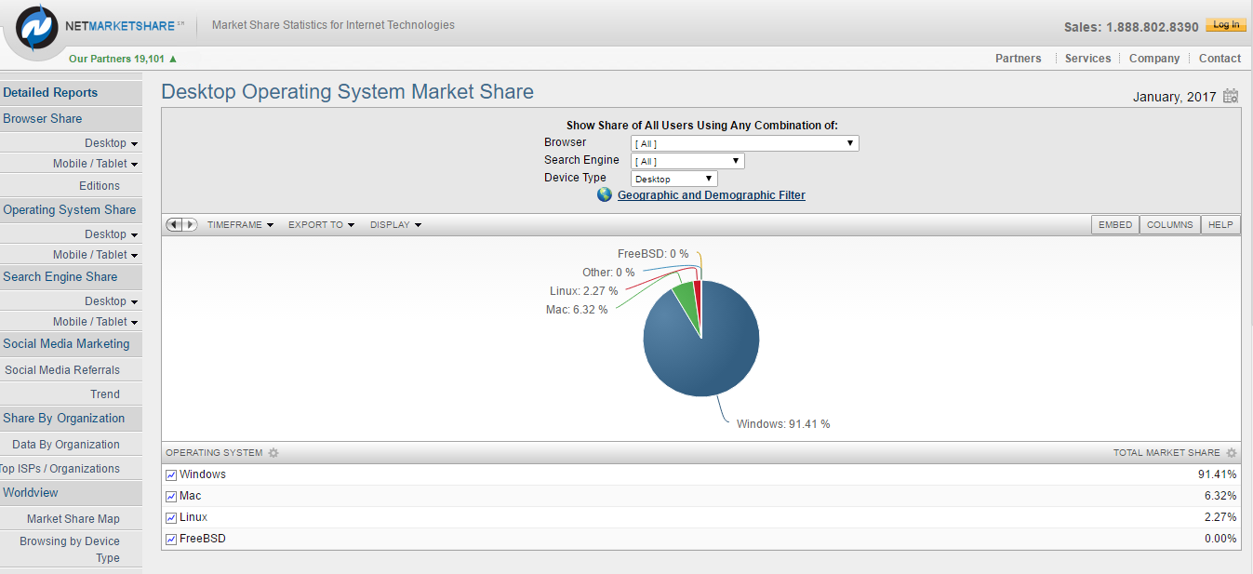The height and width of the screenshot is (574, 1253).
Task: Click gear icon beside Total Market Share header
Action: tap(1232, 453)
